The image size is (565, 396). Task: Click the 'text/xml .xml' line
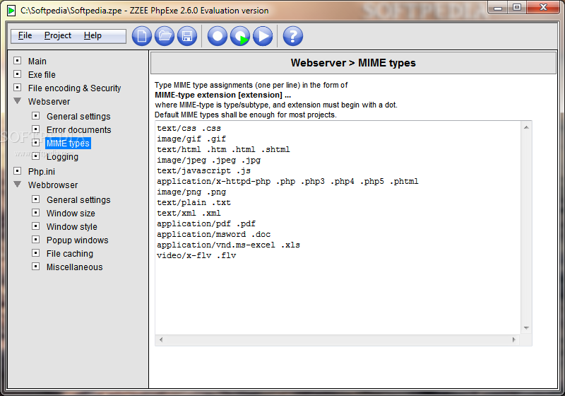point(189,213)
